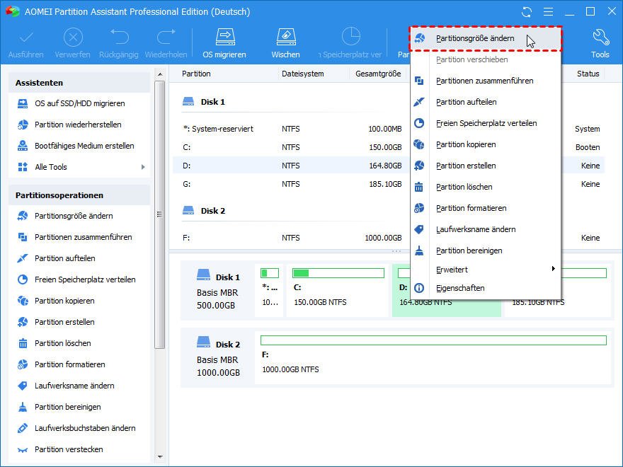The height and width of the screenshot is (467, 623).
Task: Click the refresh icon in title bar
Action: click(x=527, y=11)
